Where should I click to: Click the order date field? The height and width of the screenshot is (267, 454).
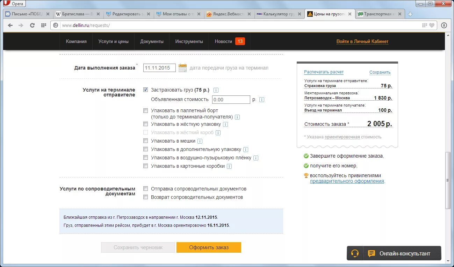(x=159, y=68)
